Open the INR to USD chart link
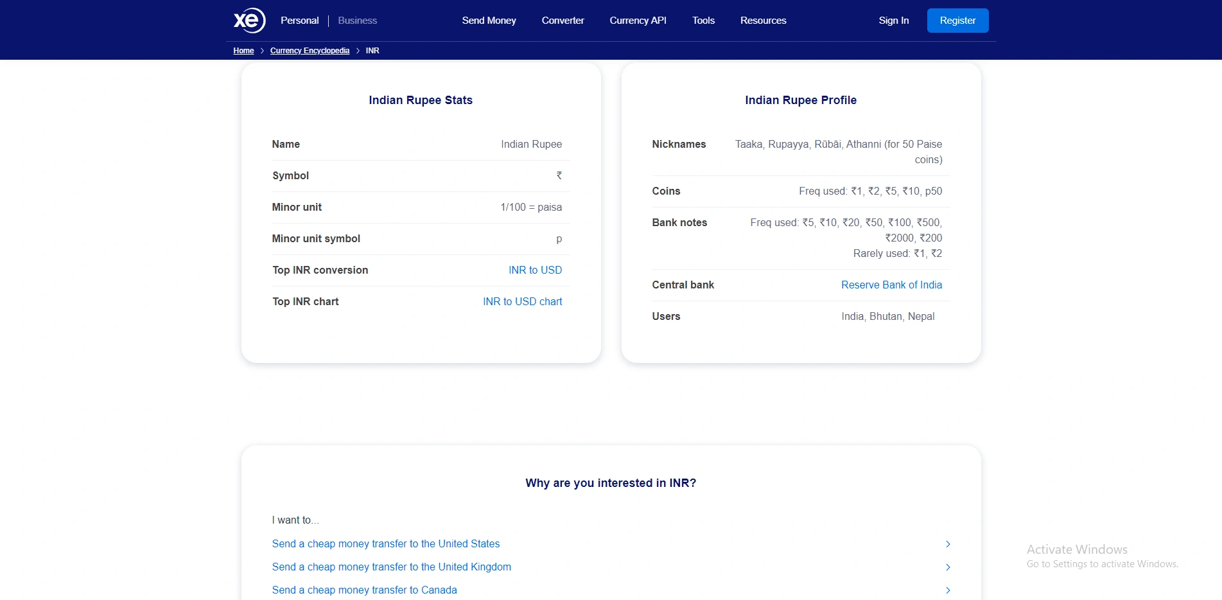 tap(522, 302)
